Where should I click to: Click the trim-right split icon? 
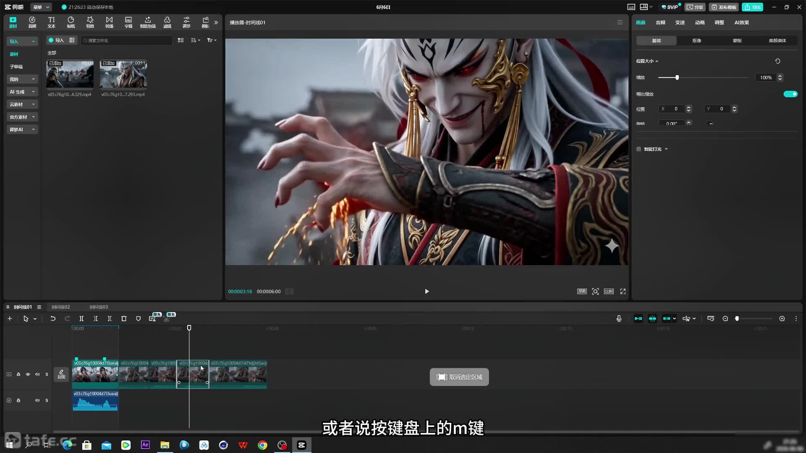(x=110, y=319)
